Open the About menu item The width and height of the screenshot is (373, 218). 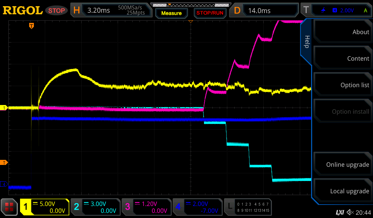coord(342,32)
